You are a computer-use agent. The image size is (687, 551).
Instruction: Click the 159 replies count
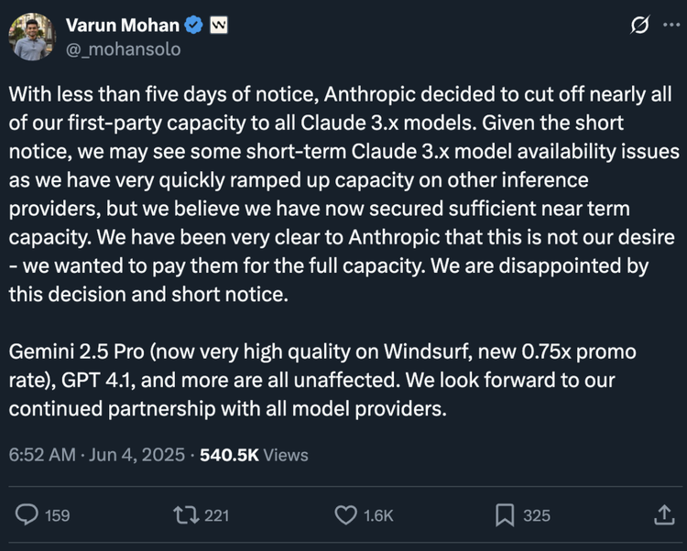(57, 515)
